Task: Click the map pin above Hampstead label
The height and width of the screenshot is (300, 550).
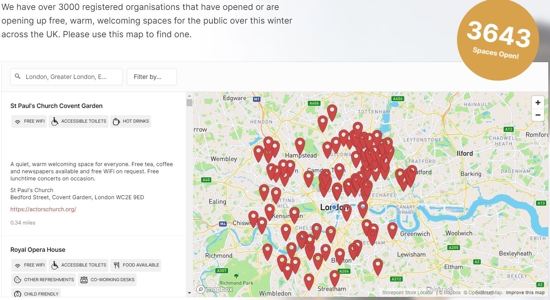Action: pos(300,145)
